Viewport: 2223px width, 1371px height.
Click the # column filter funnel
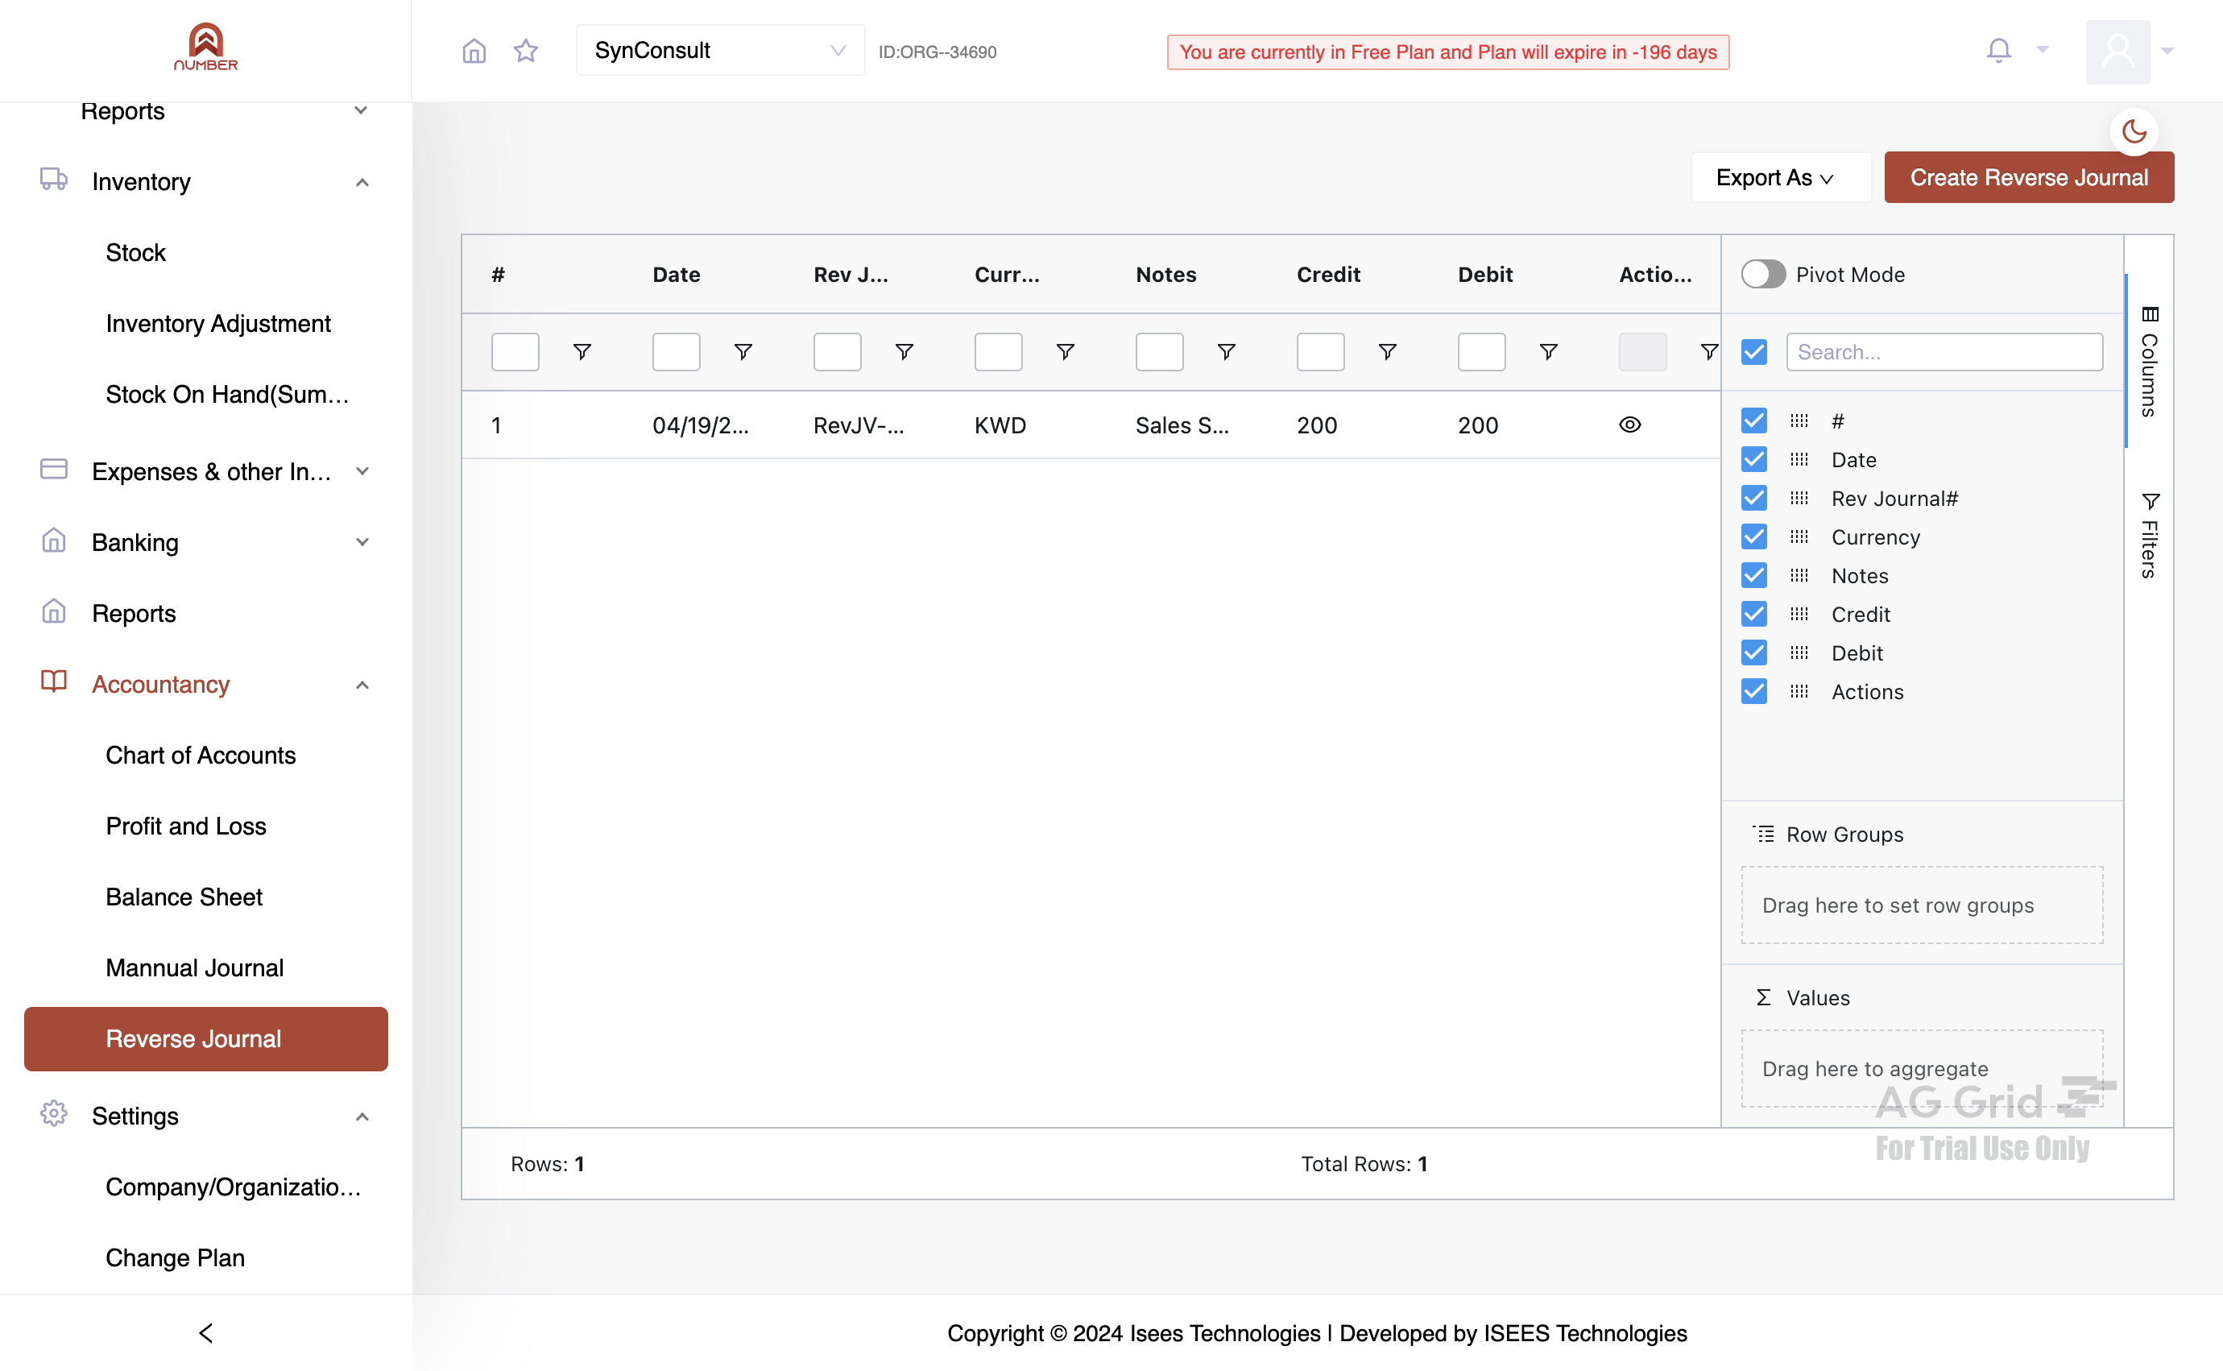582,352
